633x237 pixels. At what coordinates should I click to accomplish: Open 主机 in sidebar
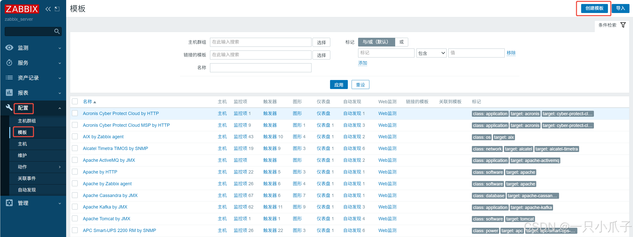point(22,144)
